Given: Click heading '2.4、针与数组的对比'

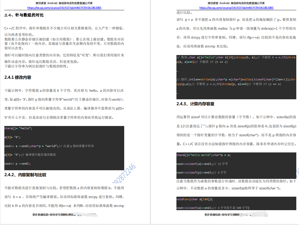Looking at the screenshot, I should point(24,15).
